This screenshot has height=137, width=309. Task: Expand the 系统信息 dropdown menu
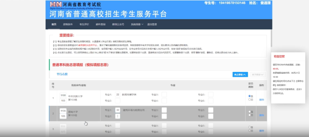(137, 24)
